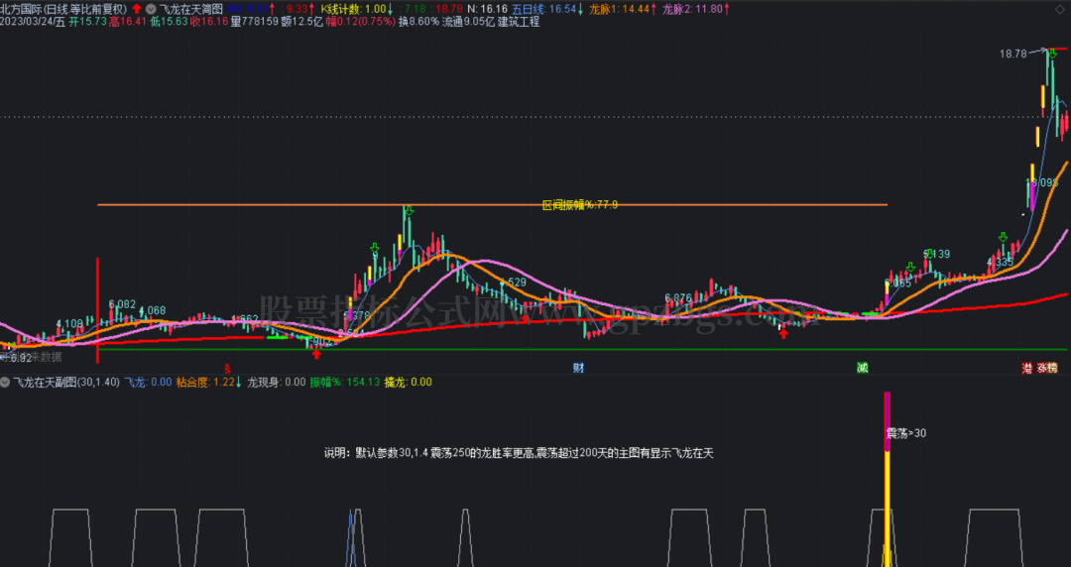Image resolution: width=1071 pixels, height=567 pixels.
Task: Select the yellow-magenta signal bar in the sub-chart
Action: [x=887, y=479]
